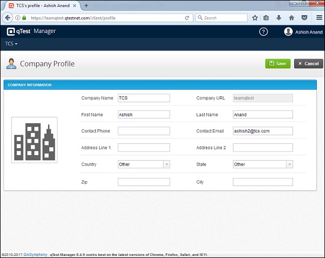Click the qTest Manager logo
The height and width of the screenshot is (258, 325).
31,31
